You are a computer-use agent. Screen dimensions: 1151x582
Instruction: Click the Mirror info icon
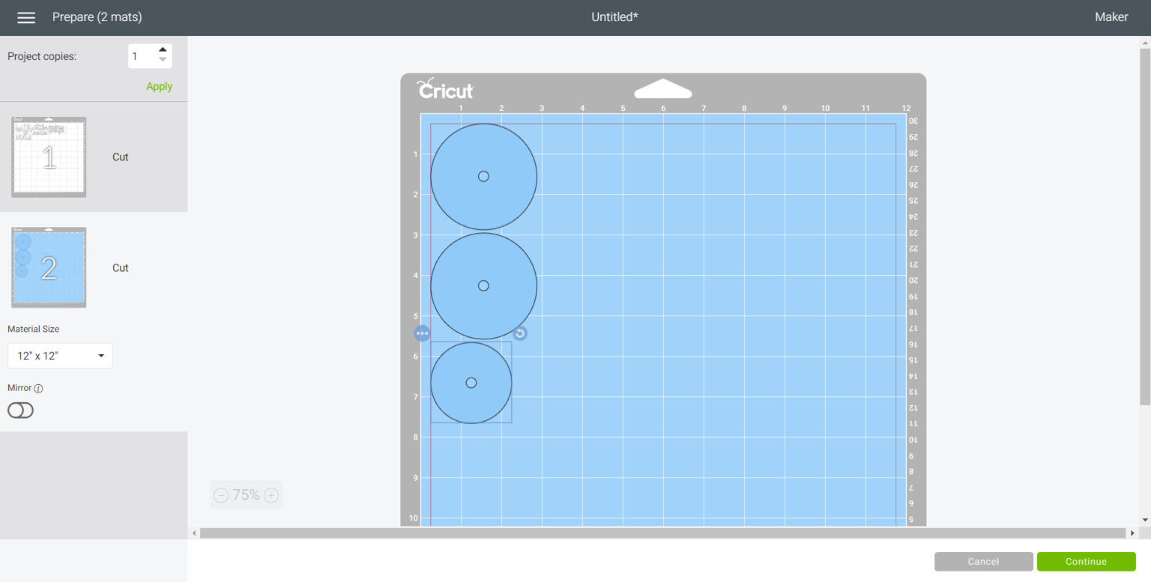(x=39, y=389)
